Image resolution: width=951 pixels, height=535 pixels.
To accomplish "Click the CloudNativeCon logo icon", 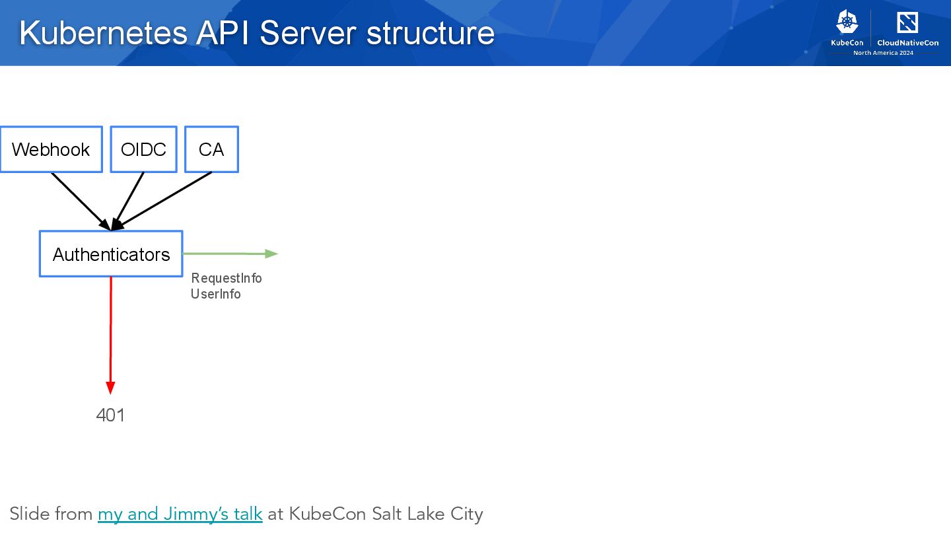I will point(907,22).
